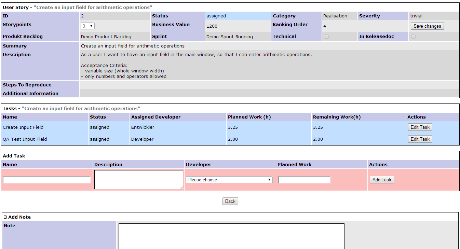
Task: Click the Add Task button
Action: click(x=382, y=179)
